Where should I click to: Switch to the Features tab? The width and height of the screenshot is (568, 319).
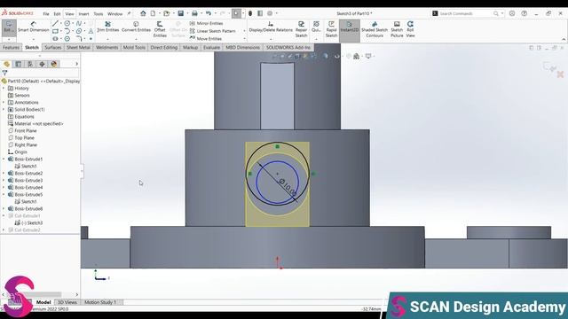tap(11, 47)
